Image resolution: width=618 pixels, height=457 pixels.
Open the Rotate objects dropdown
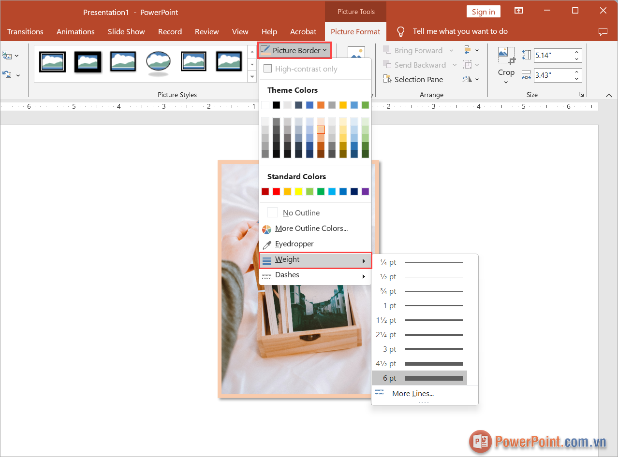click(x=471, y=79)
